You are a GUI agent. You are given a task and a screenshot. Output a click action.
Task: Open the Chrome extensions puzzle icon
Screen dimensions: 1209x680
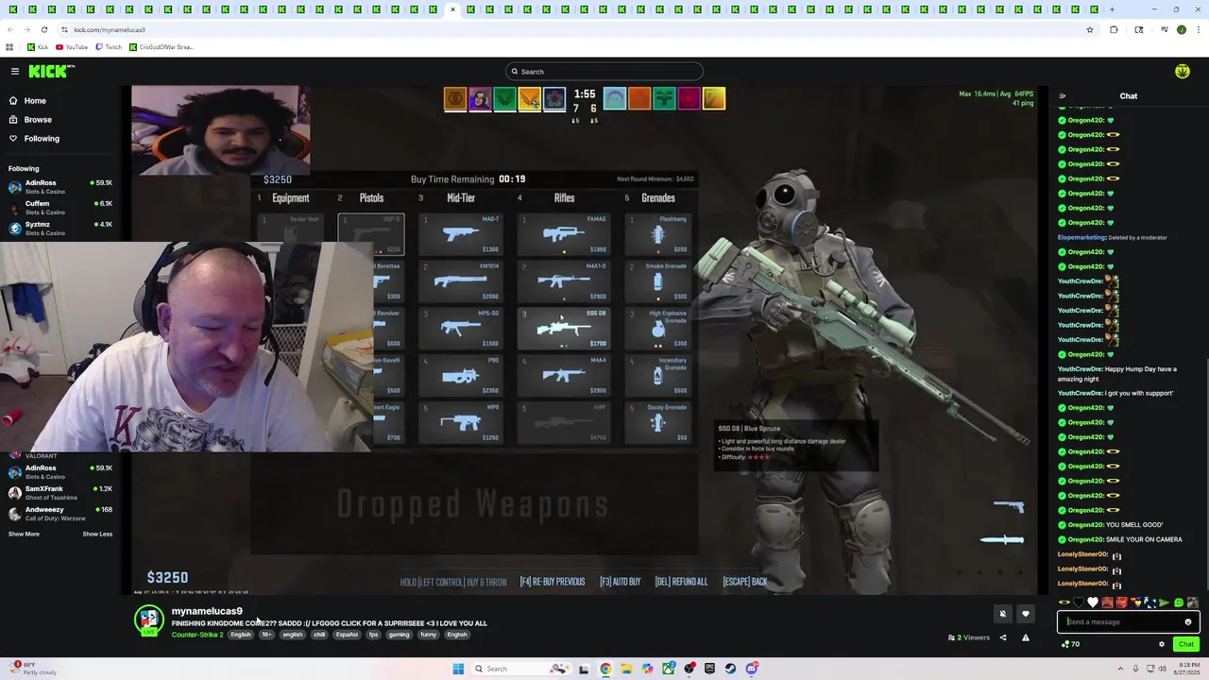point(1114,29)
